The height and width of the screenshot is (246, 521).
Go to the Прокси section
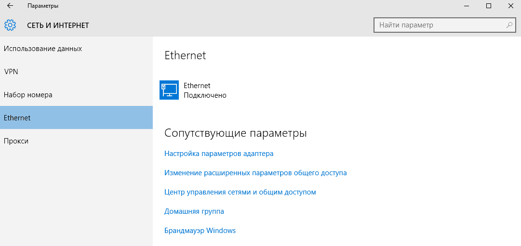pos(16,141)
